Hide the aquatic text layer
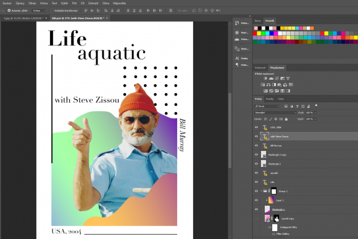Viewport: 358px width, 239px height. (256, 173)
